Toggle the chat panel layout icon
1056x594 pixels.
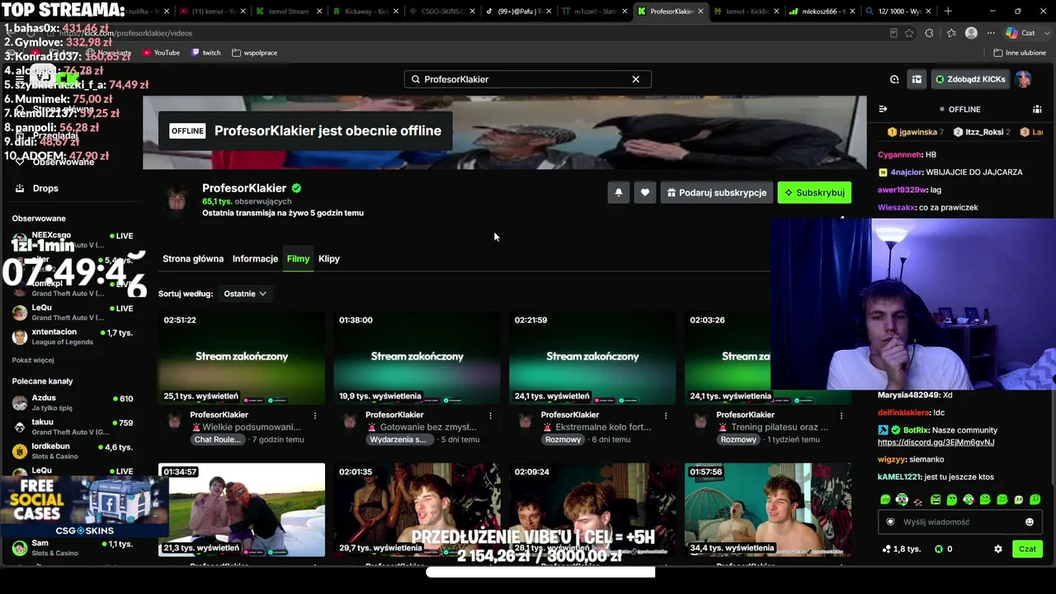[917, 79]
